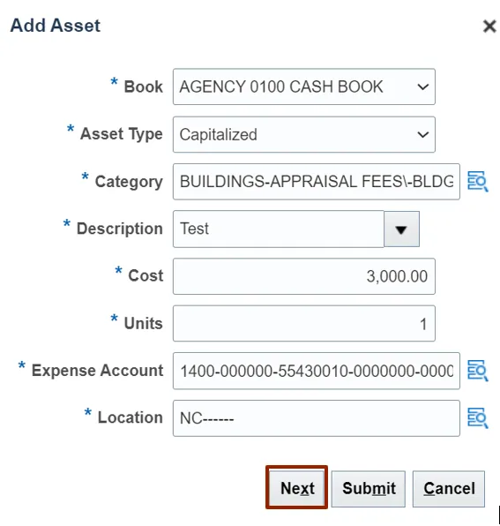Open the Expense Account search lookup icon
Screen dimensions: 500x526
click(x=478, y=371)
